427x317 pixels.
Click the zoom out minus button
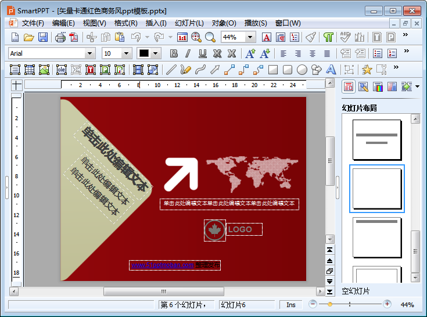point(313,304)
